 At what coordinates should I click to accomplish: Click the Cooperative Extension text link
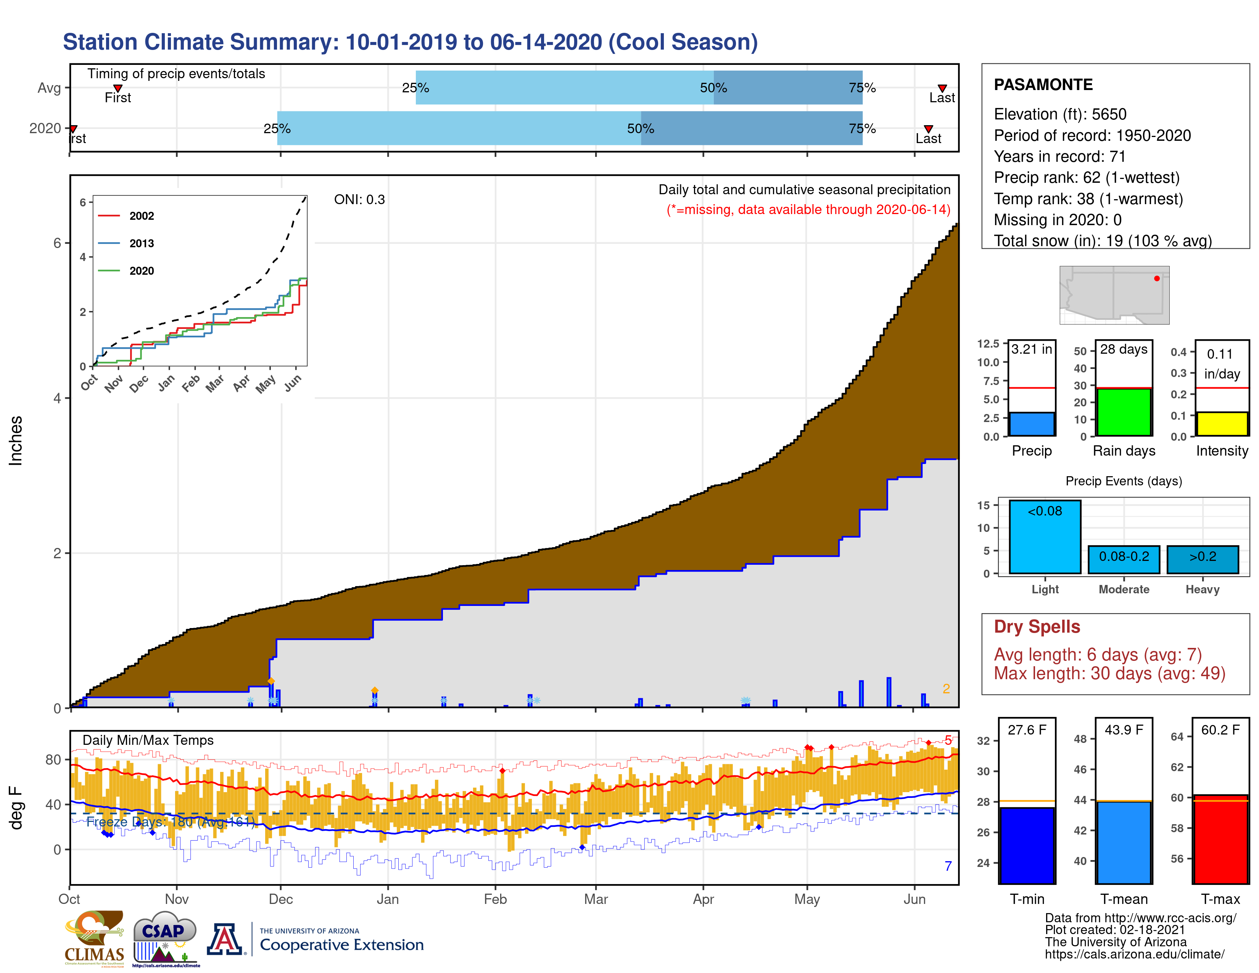pyautogui.click(x=341, y=945)
